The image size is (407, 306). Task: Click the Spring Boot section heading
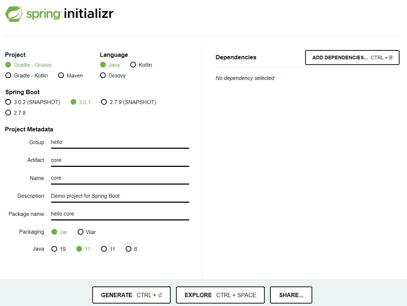(x=22, y=92)
